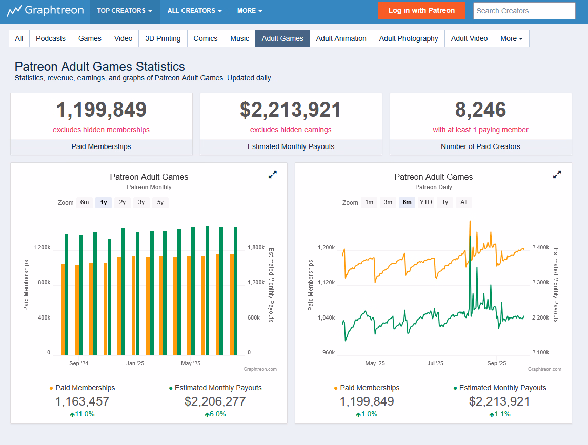Open the All Creators dropdown menu
588x445 pixels.
coord(194,11)
